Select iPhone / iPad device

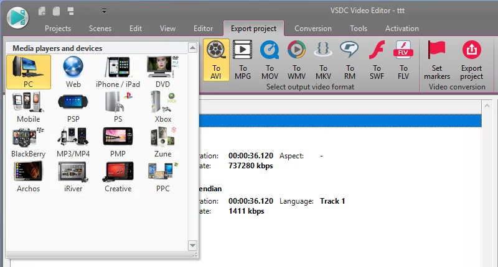118,72
